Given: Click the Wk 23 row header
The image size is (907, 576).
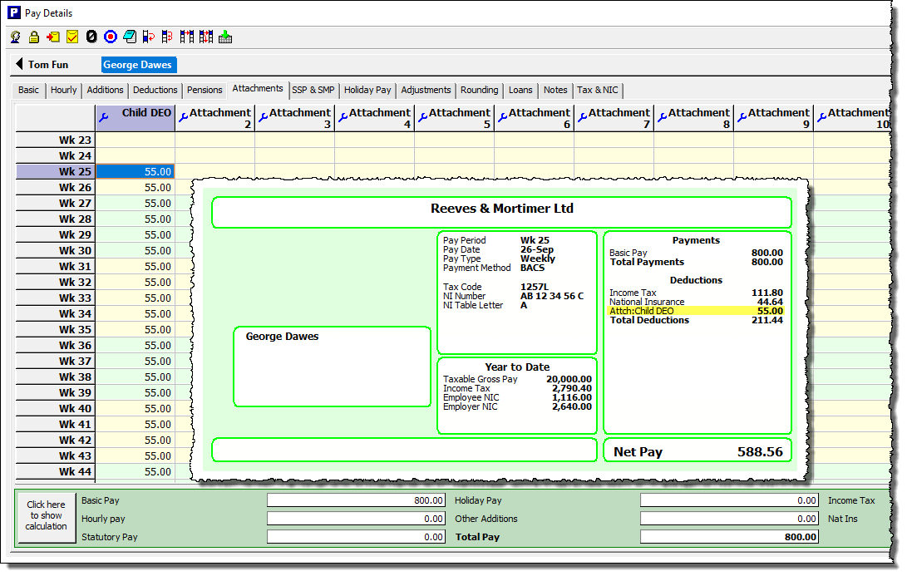Looking at the screenshot, I should tap(56, 140).
